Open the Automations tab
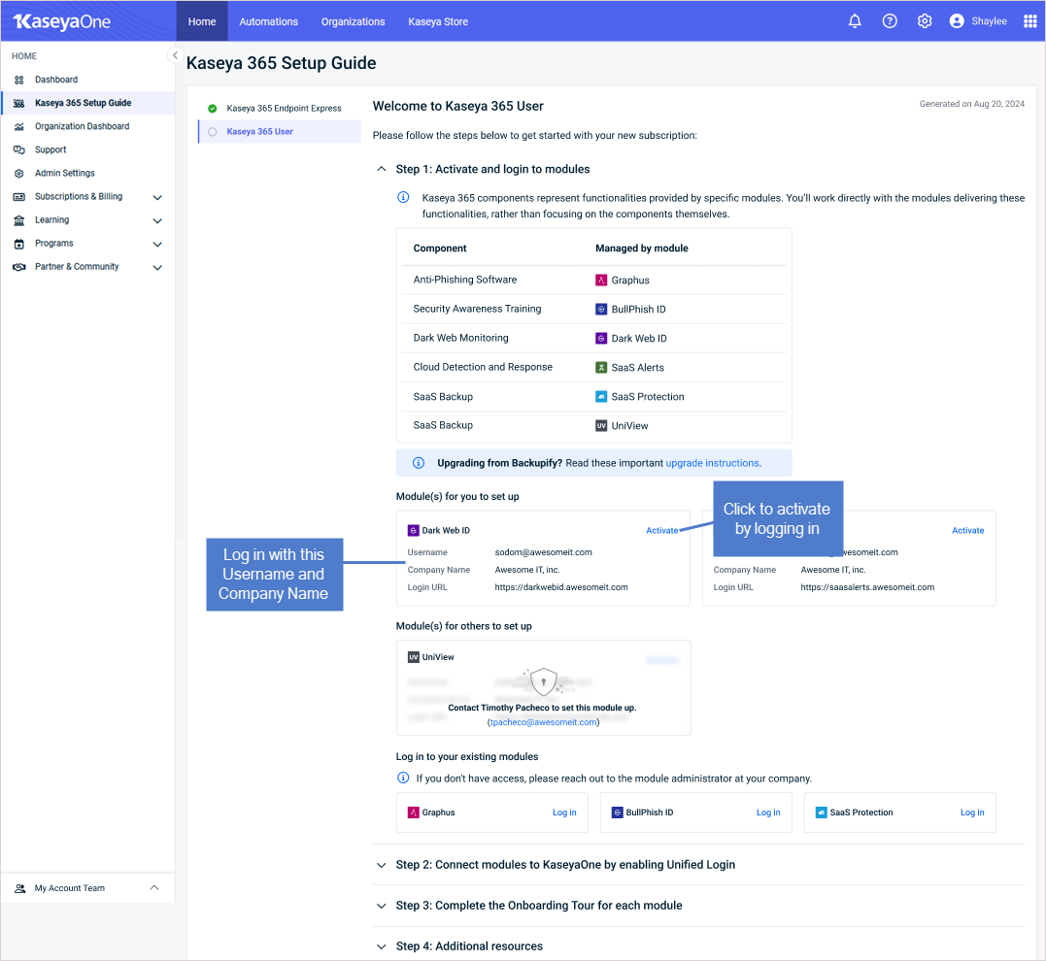 [268, 21]
